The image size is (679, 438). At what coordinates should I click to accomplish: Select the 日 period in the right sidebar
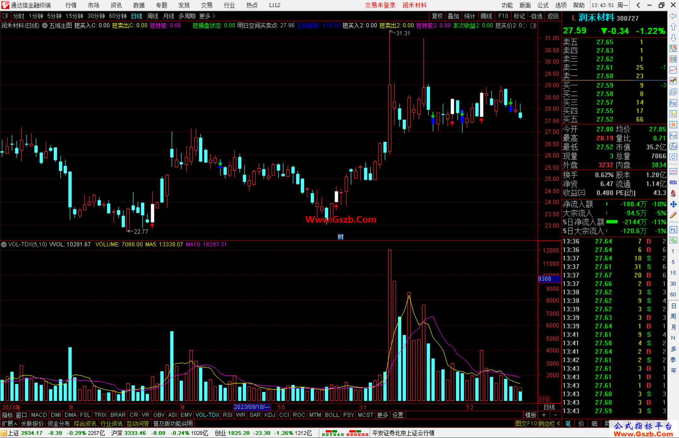coord(673,306)
